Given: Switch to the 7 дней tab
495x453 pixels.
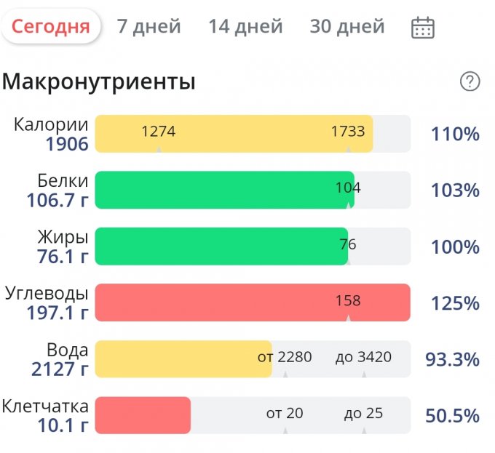Looking at the screenshot, I should (x=148, y=27).
